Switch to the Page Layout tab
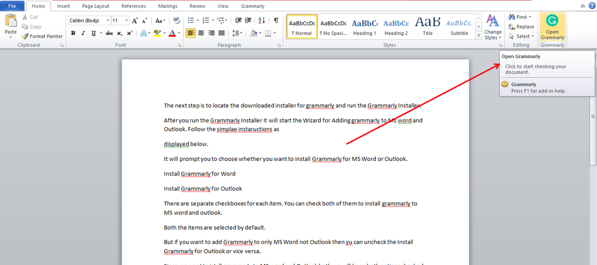The width and height of the screenshot is (597, 265). point(96,6)
